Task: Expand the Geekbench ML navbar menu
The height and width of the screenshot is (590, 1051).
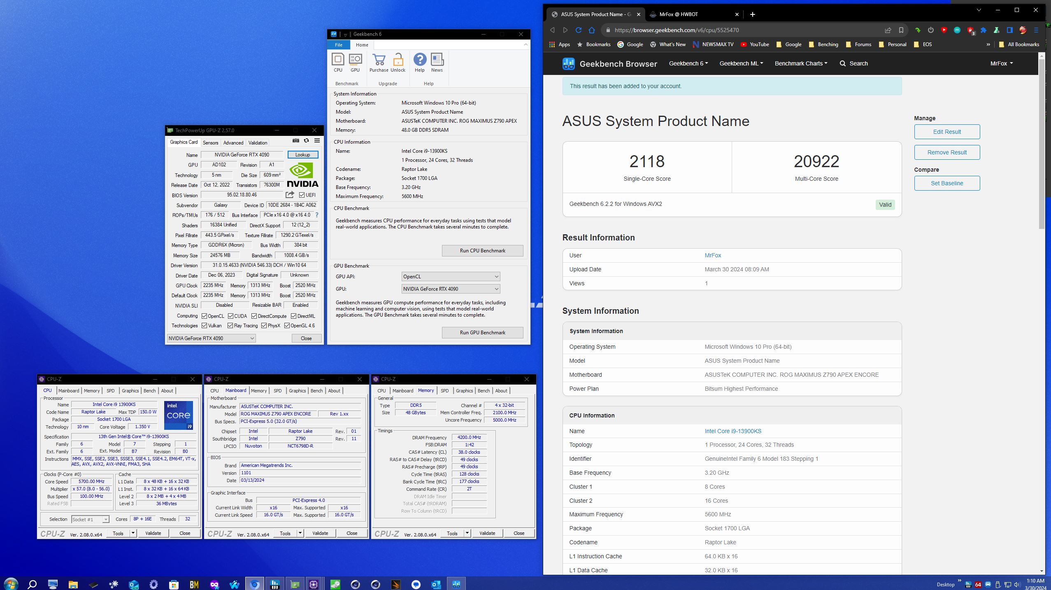Action: click(x=741, y=63)
